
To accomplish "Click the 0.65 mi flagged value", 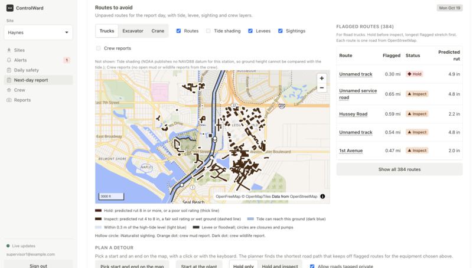I will pyautogui.click(x=393, y=94).
